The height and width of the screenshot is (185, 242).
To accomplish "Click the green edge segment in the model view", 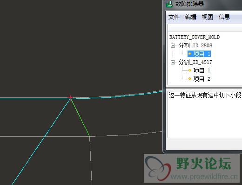I will coord(80,118).
